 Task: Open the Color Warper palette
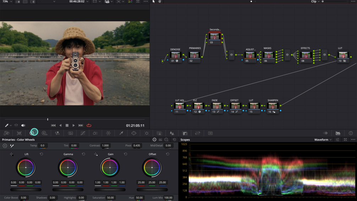108,133
